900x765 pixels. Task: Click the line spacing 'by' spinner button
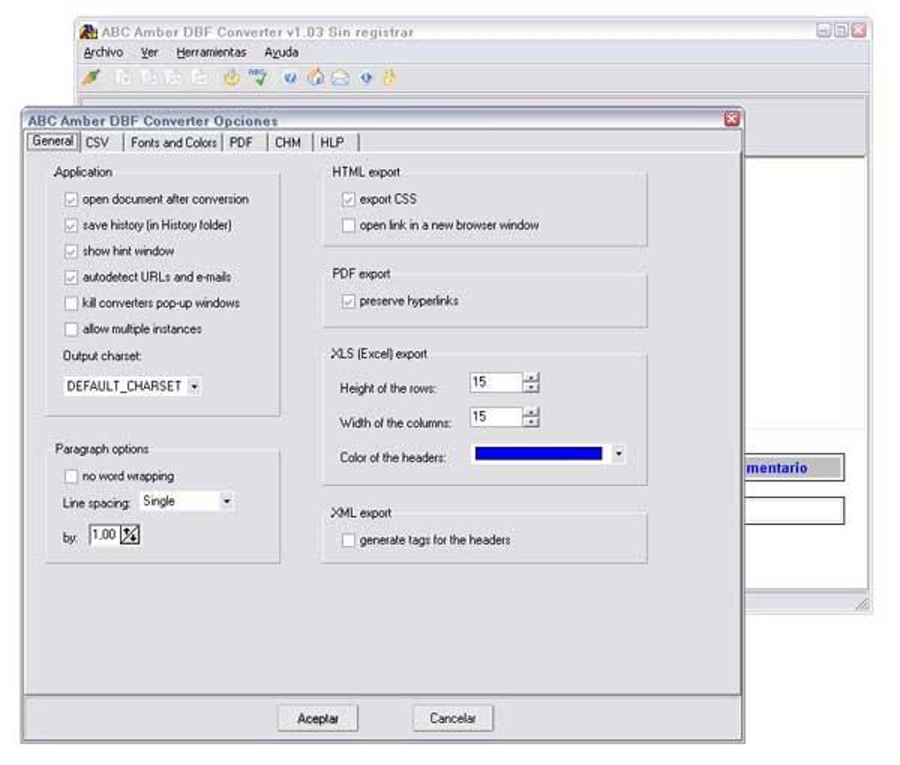(x=130, y=535)
